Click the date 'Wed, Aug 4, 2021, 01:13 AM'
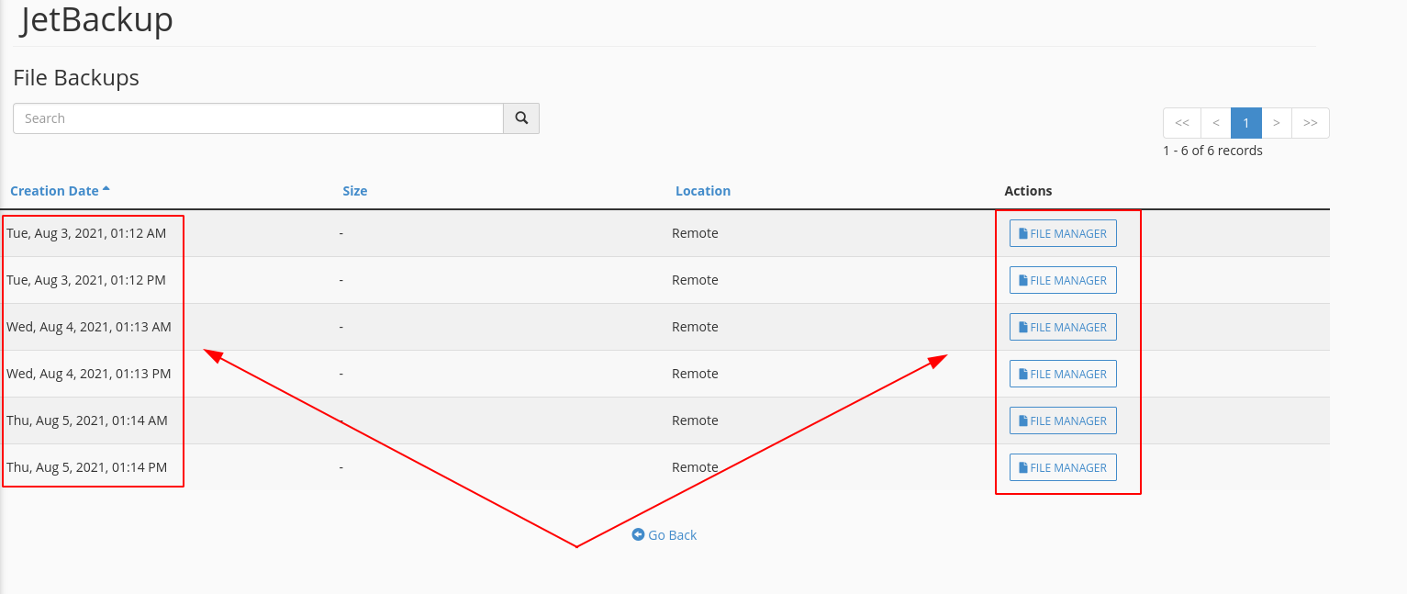The height and width of the screenshot is (594, 1407). click(x=89, y=327)
